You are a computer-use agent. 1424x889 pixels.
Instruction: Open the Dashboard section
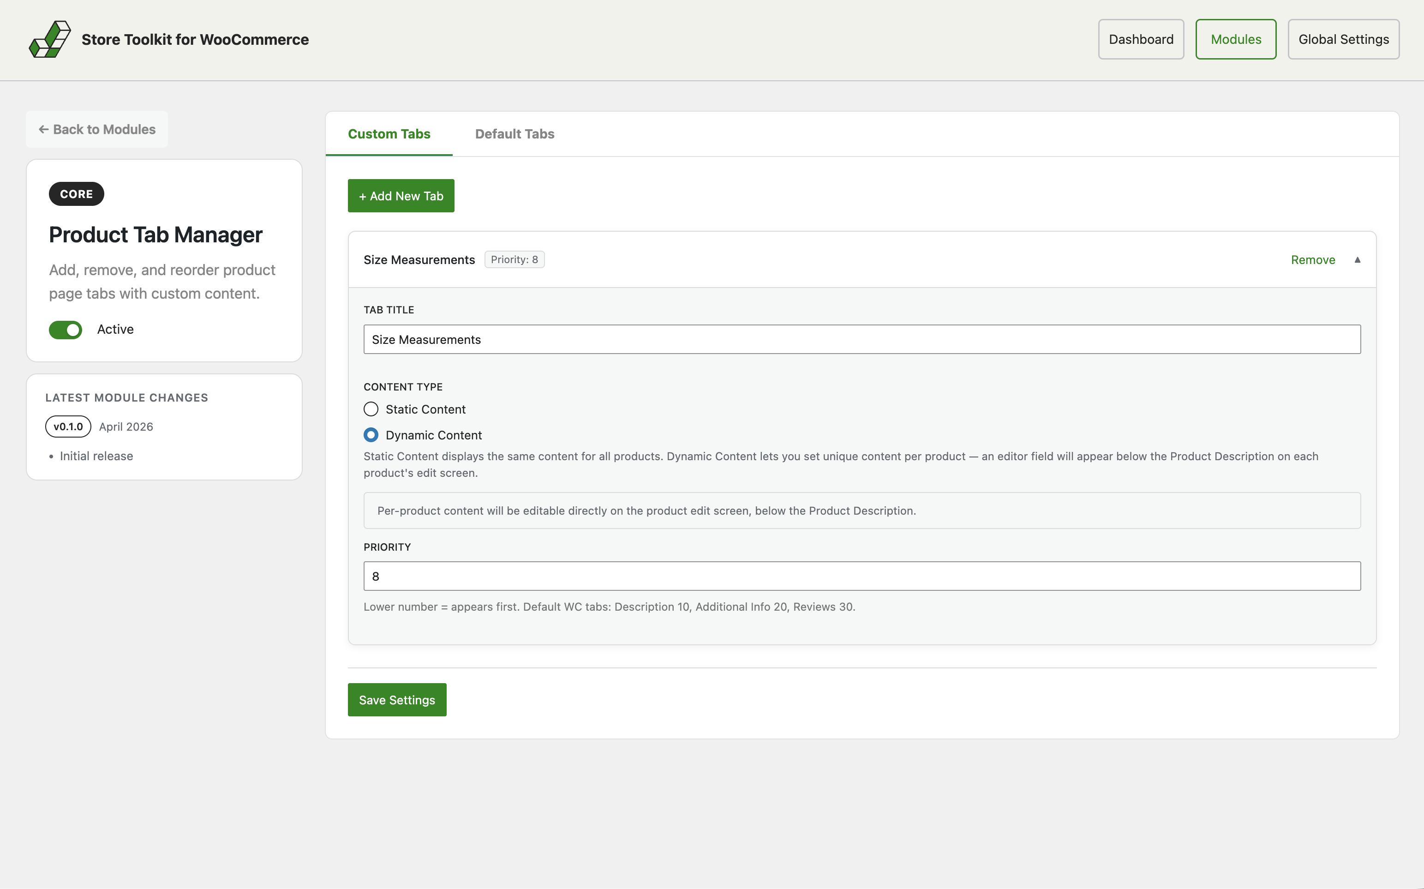click(1140, 39)
